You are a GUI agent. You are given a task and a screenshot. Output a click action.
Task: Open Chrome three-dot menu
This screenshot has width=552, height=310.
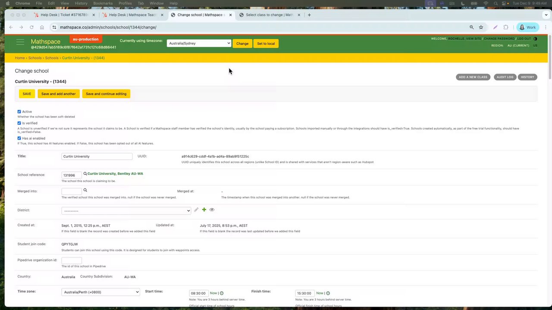pos(546,27)
